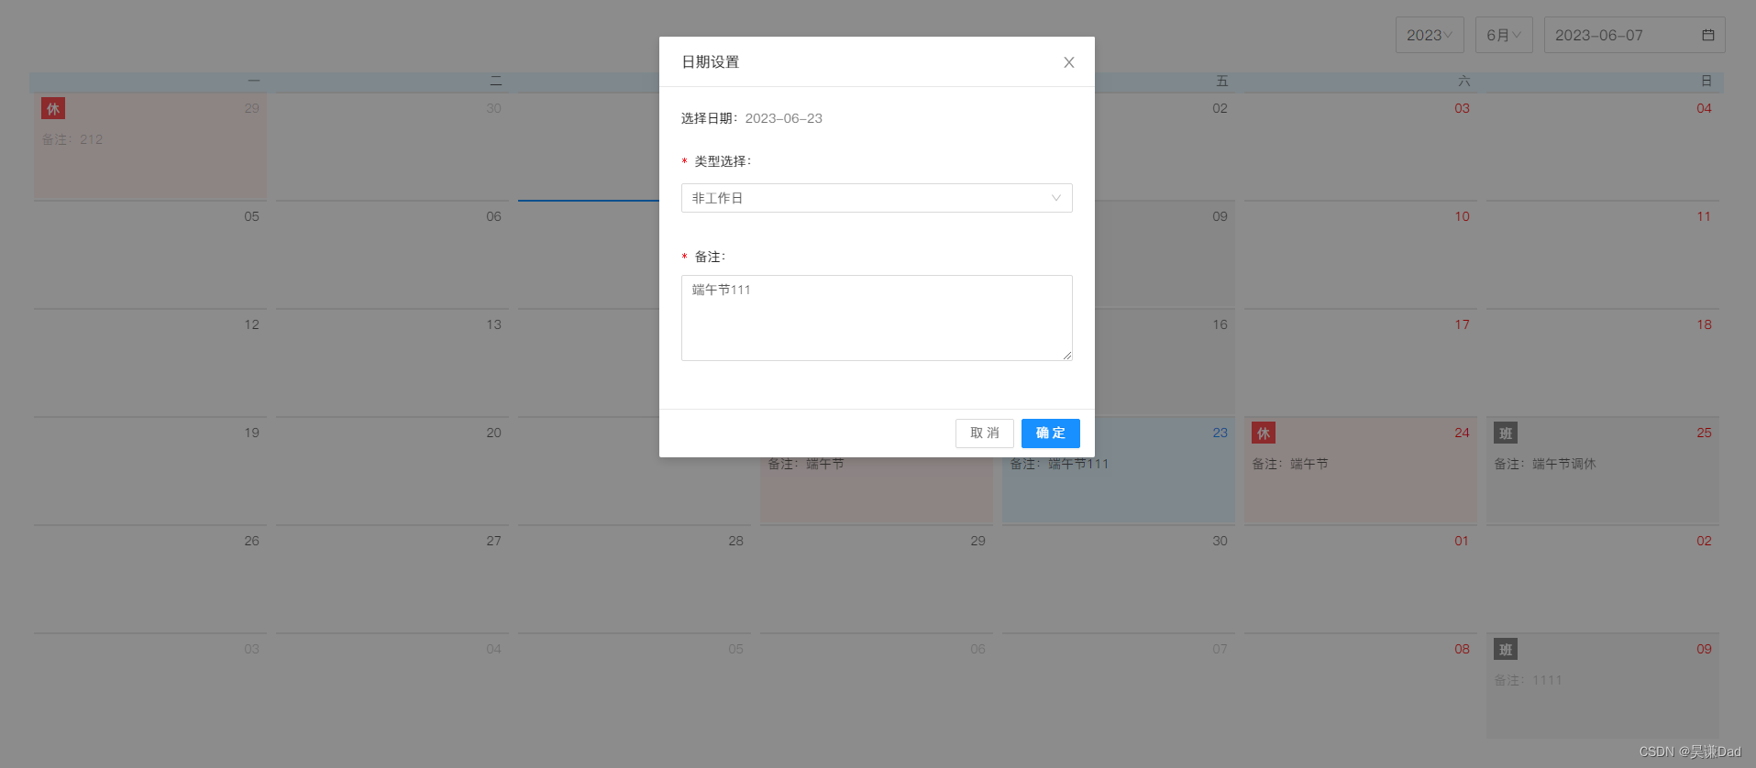Select calendar day 30 in the Friday column
Viewport: 1756px width, 768px height.
click(1119, 578)
